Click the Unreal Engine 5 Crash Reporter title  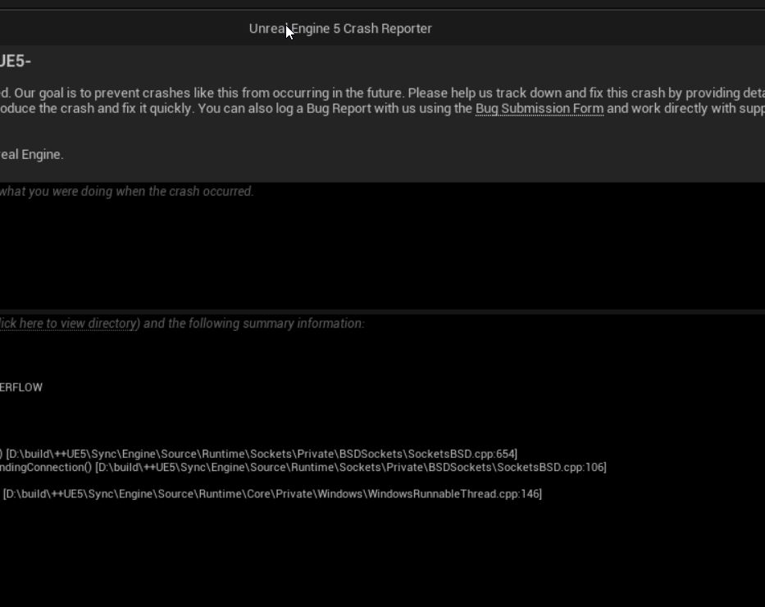(340, 29)
